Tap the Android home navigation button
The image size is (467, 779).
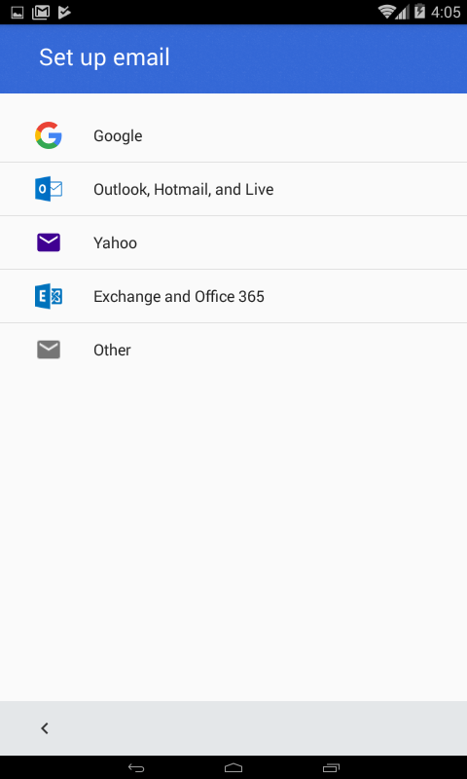(x=233, y=767)
